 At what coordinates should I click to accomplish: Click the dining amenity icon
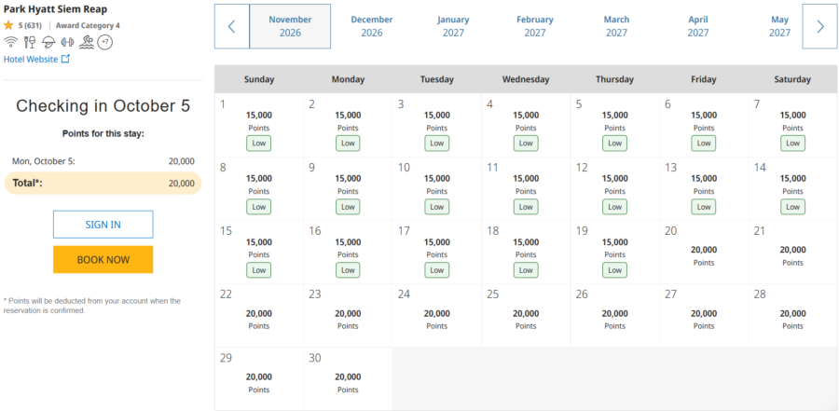pos(30,42)
